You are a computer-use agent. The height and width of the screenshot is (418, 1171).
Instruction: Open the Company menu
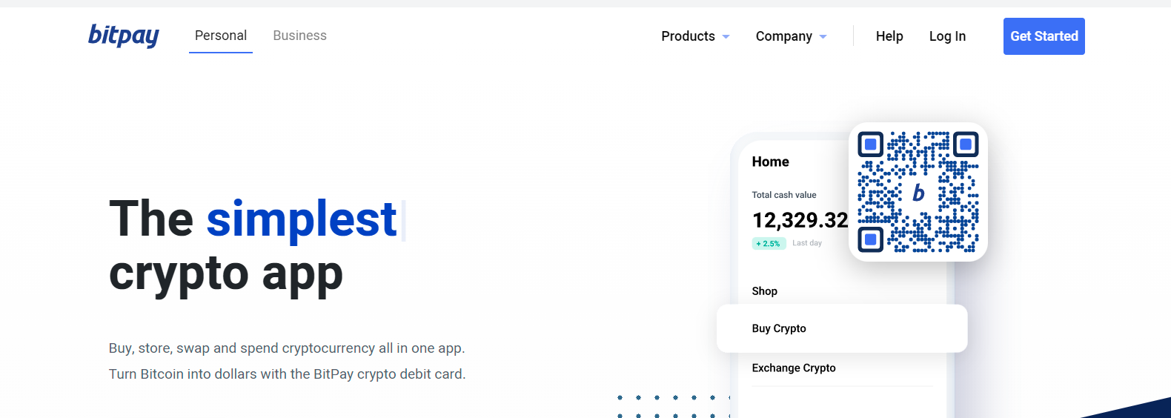[x=791, y=36]
